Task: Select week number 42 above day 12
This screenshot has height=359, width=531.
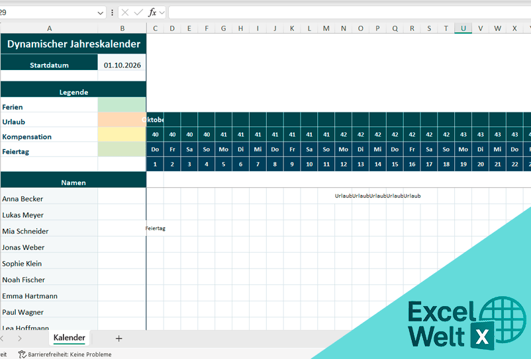Action: 344,134
